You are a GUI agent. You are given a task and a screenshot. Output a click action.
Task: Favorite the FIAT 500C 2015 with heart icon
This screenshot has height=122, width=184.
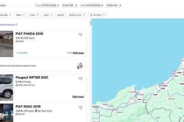pos(81,108)
